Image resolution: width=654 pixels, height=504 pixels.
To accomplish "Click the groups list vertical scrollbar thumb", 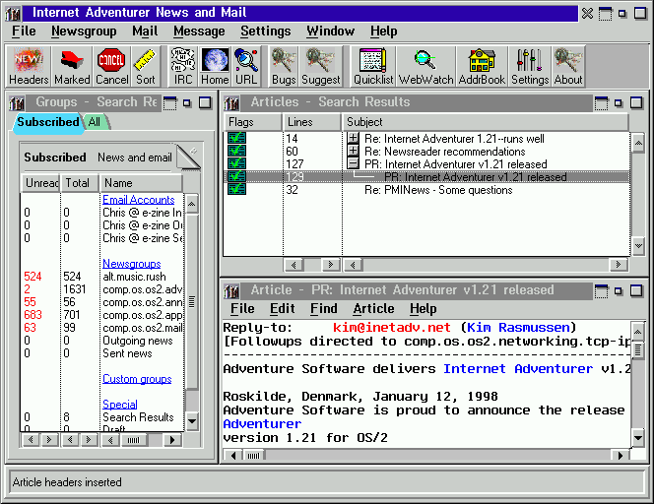I will [x=192, y=302].
